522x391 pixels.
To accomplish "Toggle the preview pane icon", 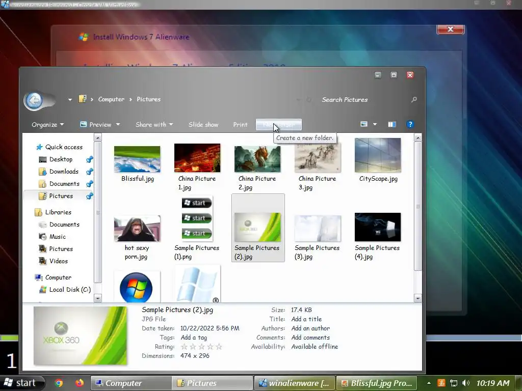I will click(x=392, y=124).
